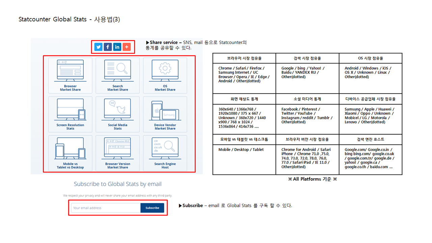Click the cell starting with 'Android / Windows / iOS'

pyautogui.click(x=371, y=78)
